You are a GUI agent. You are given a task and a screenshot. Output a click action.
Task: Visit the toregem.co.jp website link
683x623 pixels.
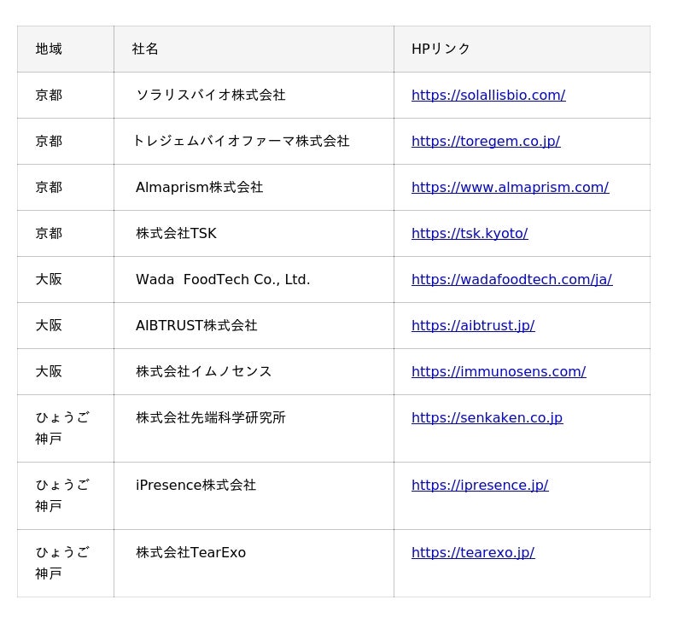pyautogui.click(x=485, y=141)
